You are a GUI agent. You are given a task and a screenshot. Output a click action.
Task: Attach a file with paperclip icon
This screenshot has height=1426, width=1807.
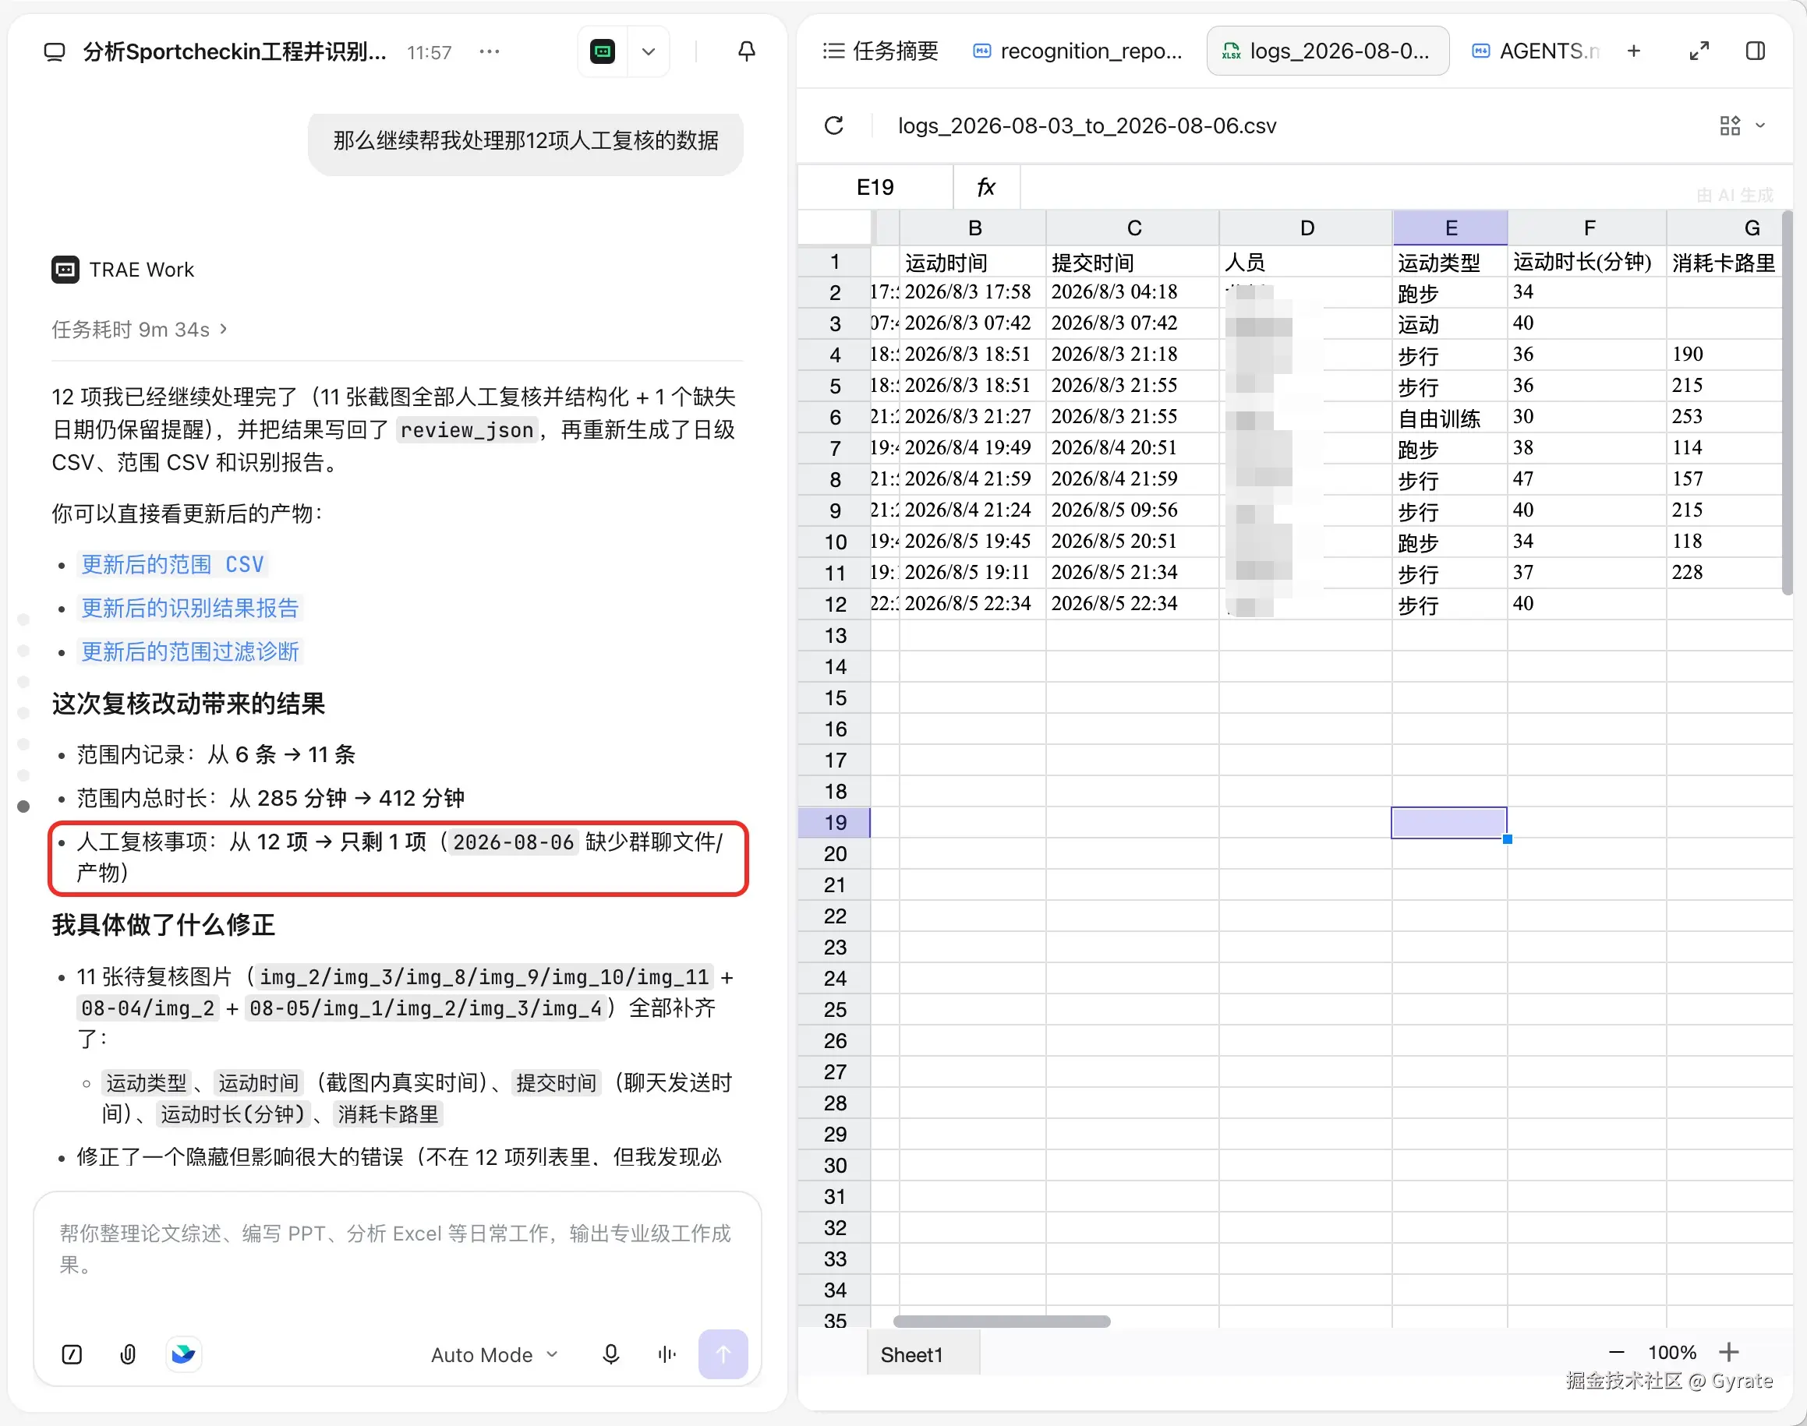pos(128,1354)
